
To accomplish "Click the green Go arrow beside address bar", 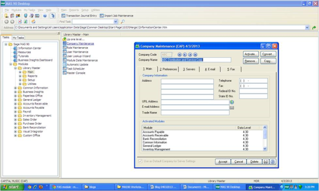I will click(314, 28).
